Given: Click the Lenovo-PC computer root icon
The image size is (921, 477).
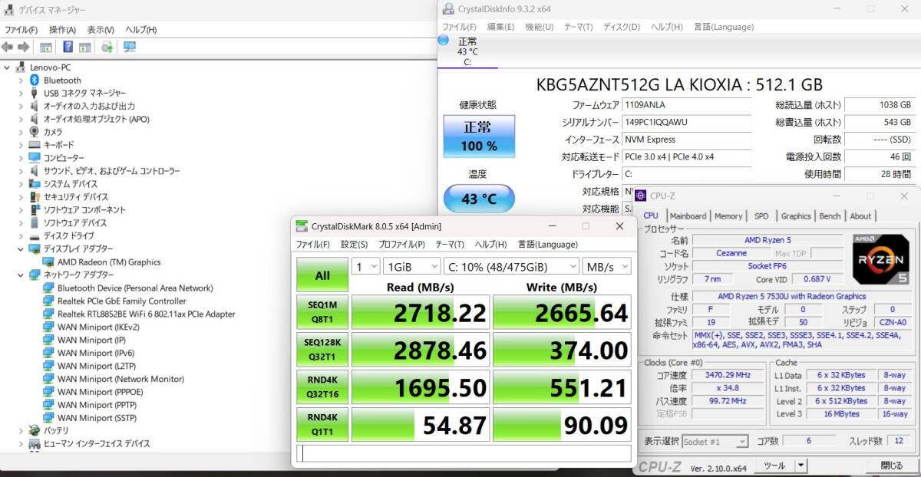Looking at the screenshot, I should (21, 67).
